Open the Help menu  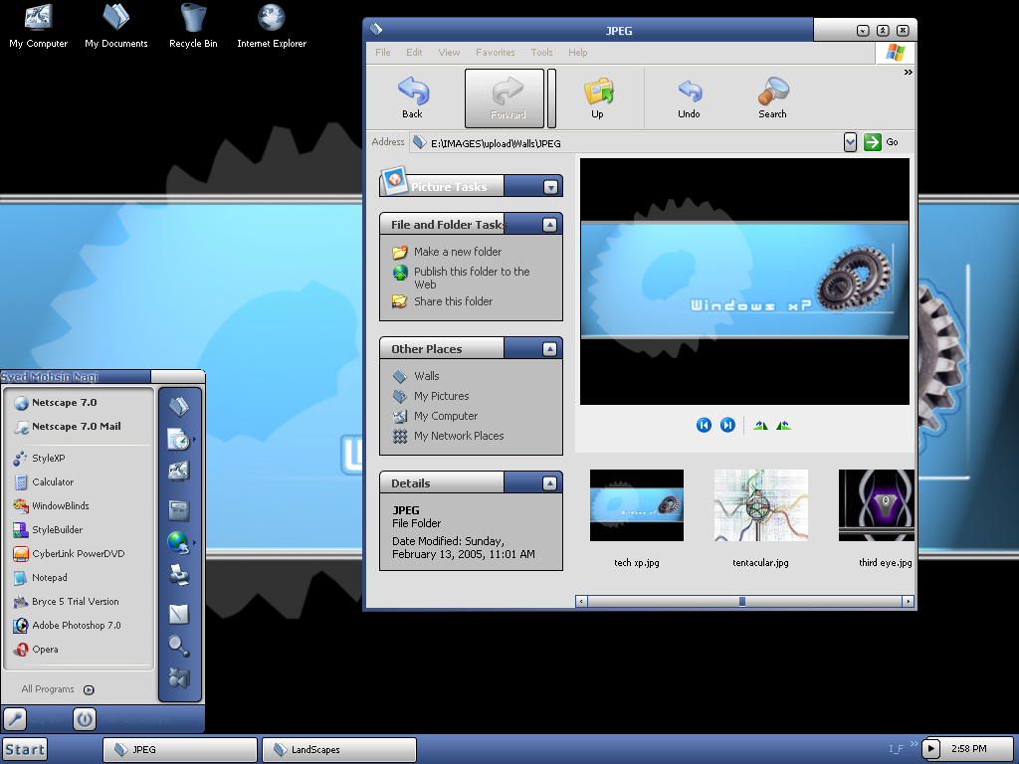tap(578, 53)
